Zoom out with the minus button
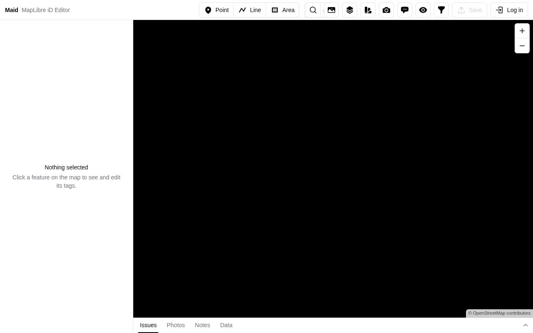Screen dimensions: 533x333 coord(522,46)
